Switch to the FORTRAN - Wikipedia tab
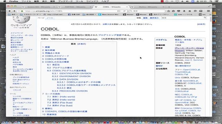Screen dimensions: 222x124 [75, 7]
